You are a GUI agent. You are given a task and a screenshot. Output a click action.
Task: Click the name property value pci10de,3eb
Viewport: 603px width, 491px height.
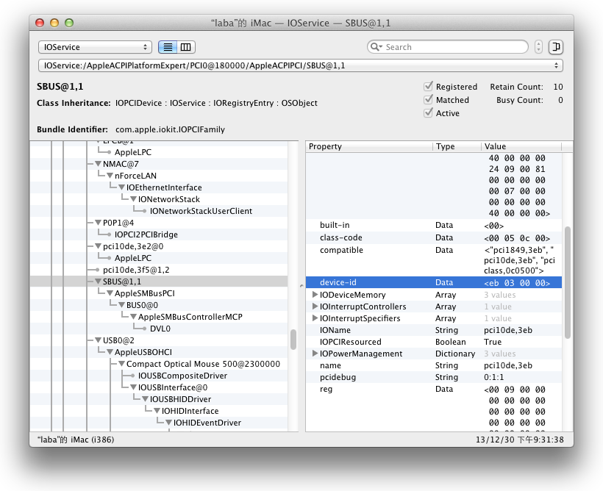click(508, 365)
